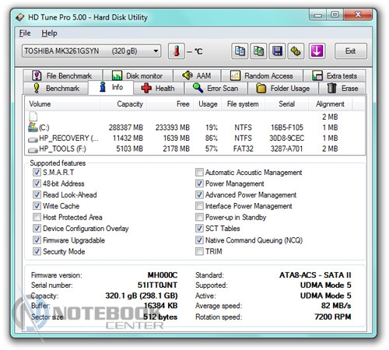Image resolution: width=389 pixels, height=350 pixels.
Task: Sort by the Alignment column header
Action: pos(330,104)
